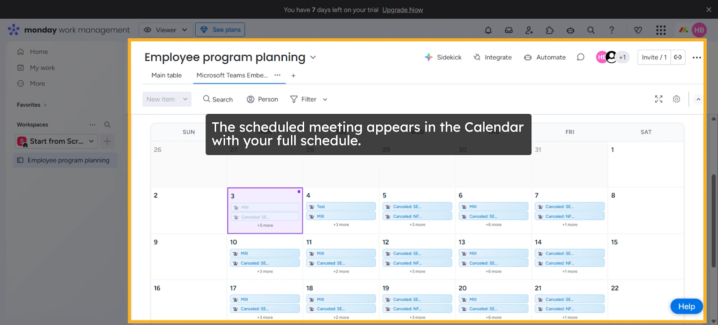Screen dimensions: 718x325
Task: Open the Sidekick feature
Action: [x=443, y=57]
